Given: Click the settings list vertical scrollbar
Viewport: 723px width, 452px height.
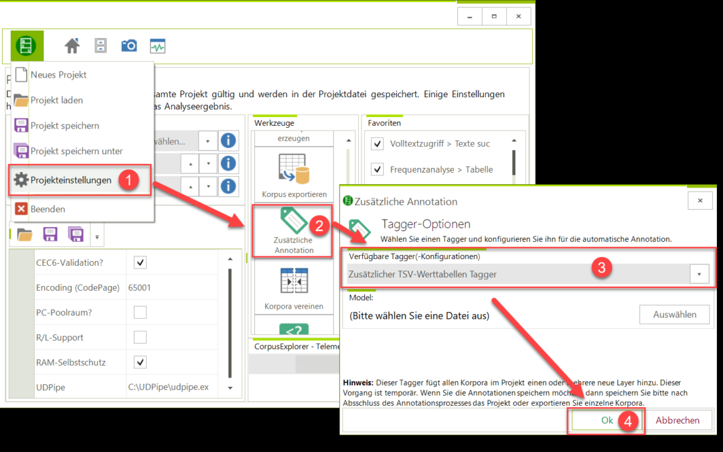Looking at the screenshot, I should click(x=230, y=321).
